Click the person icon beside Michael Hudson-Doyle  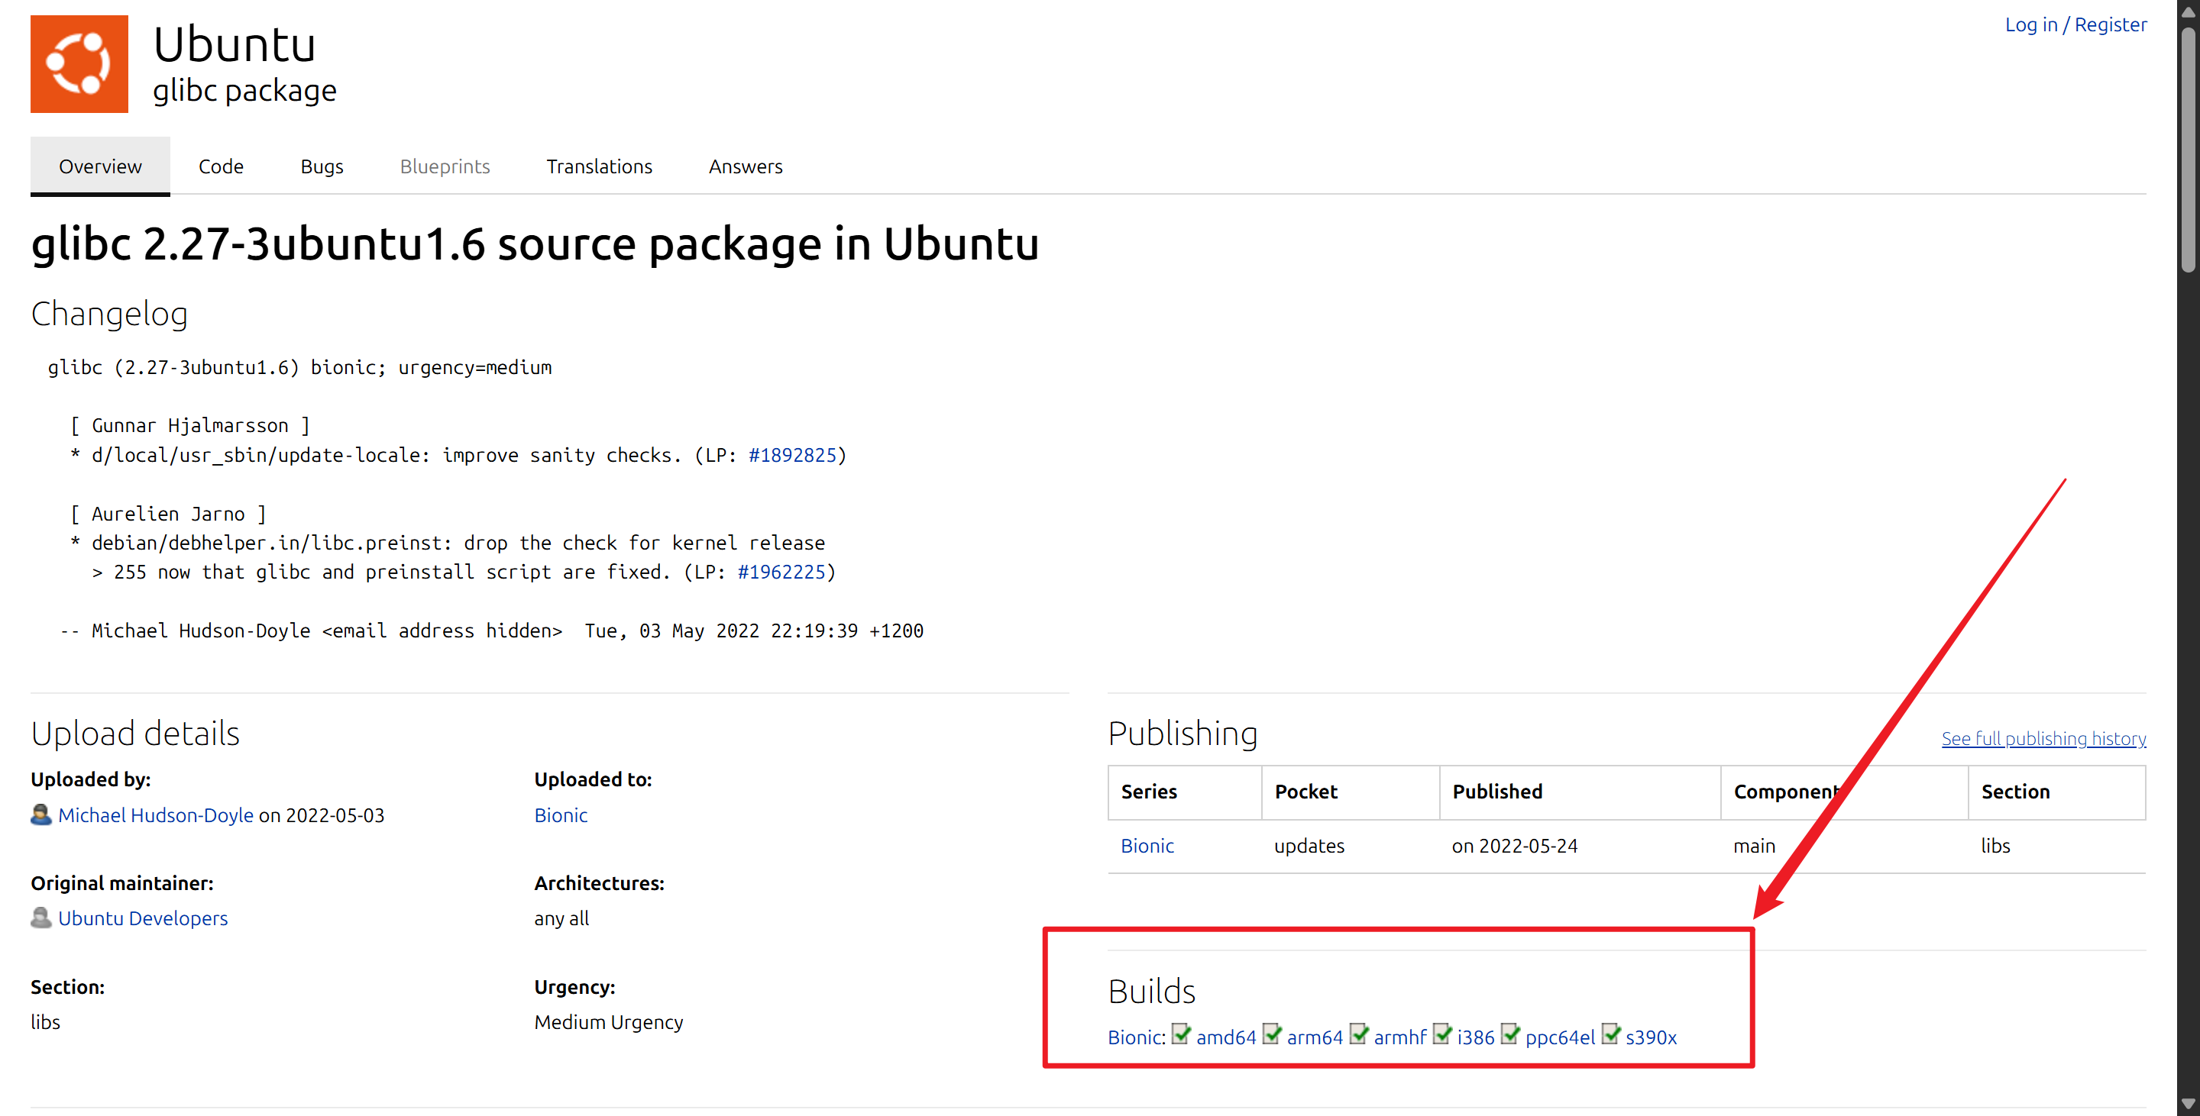[41, 814]
